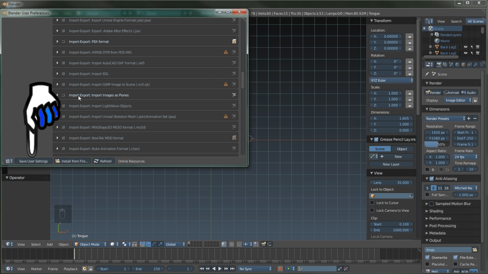Open the Image Editor display dropdown
This screenshot has height=274, width=488.
tap(458, 100)
